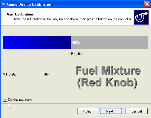Click the game controller icon in title bar
Screen dimensions: 151x118
pos(3,4)
